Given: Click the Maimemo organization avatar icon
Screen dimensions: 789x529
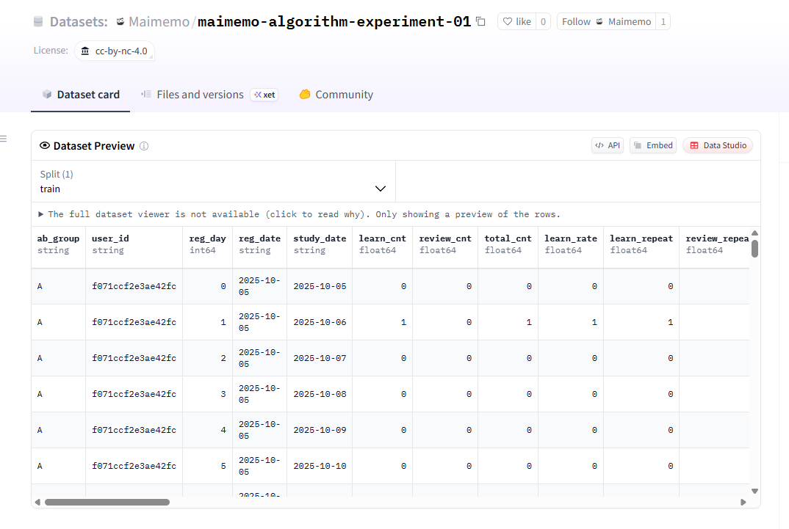Looking at the screenshot, I should click(x=120, y=22).
